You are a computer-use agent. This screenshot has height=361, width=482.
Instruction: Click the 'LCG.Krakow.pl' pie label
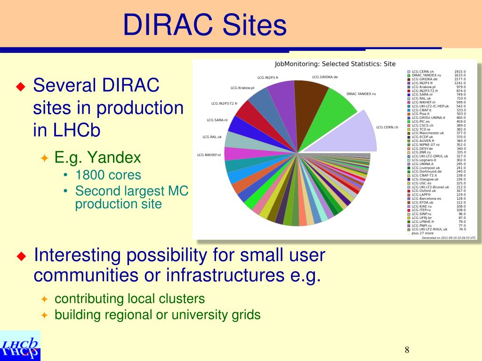point(242,88)
